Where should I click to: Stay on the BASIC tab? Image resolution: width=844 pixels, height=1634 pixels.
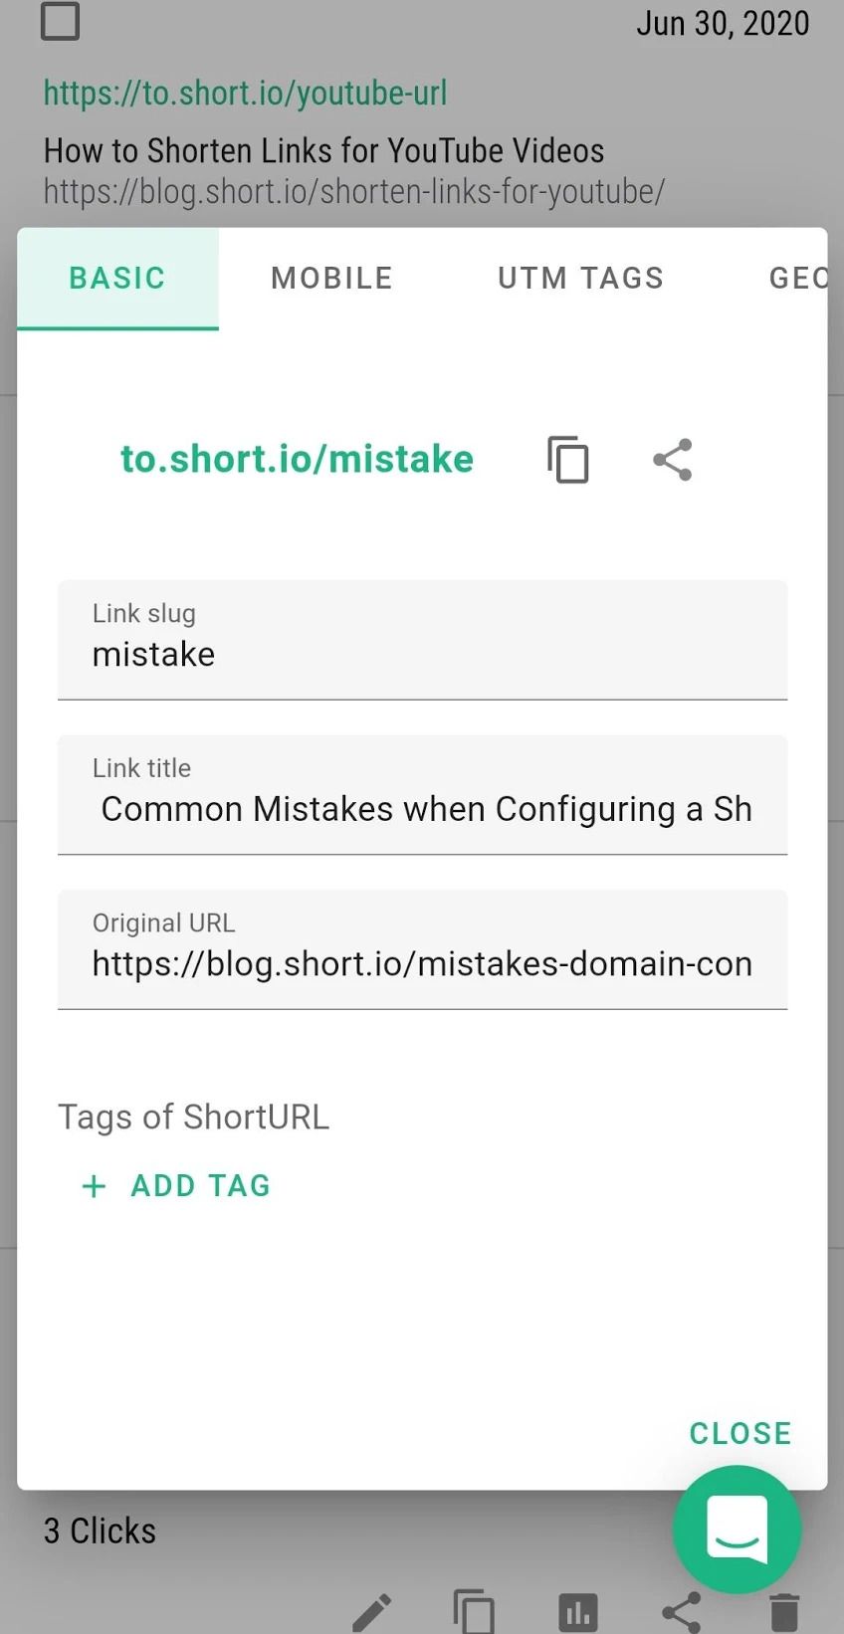tap(117, 278)
